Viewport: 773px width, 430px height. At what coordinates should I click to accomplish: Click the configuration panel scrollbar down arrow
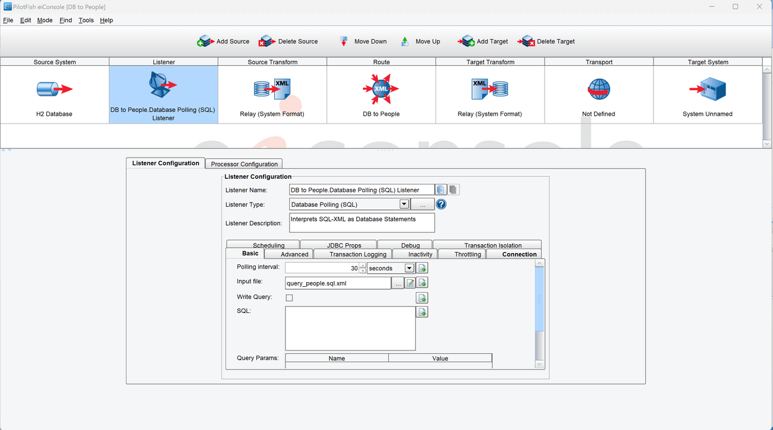[539, 363]
